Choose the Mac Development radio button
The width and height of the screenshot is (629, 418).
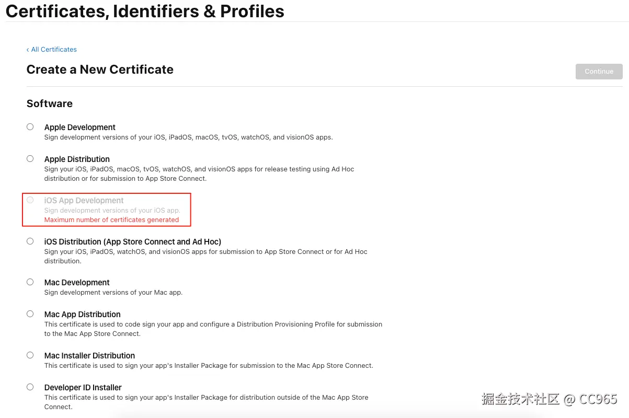click(30, 282)
